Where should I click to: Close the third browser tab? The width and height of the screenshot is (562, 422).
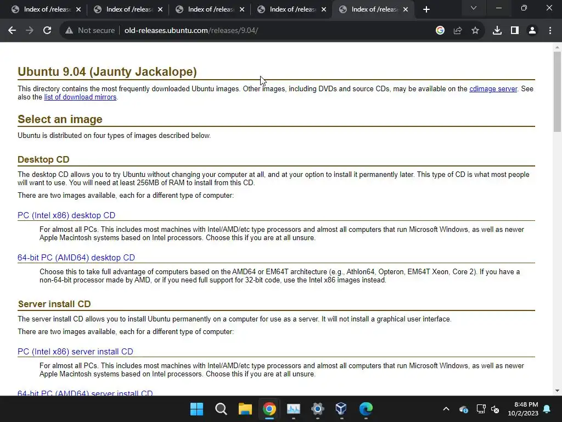pyautogui.click(x=242, y=9)
